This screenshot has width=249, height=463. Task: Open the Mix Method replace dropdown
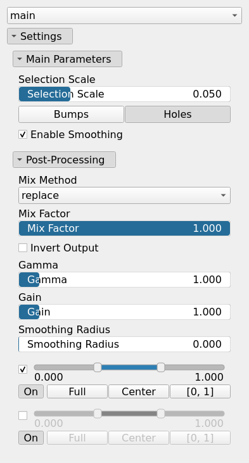click(124, 196)
